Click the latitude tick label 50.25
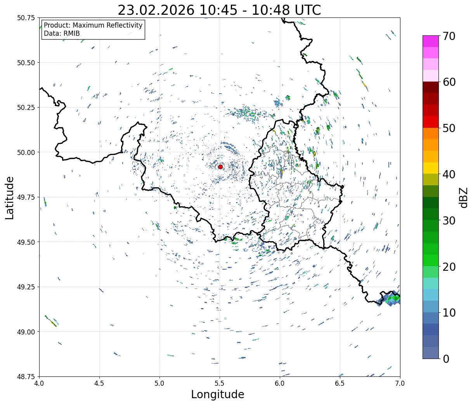This screenshot has height=404, width=473. pyautogui.click(x=26, y=108)
